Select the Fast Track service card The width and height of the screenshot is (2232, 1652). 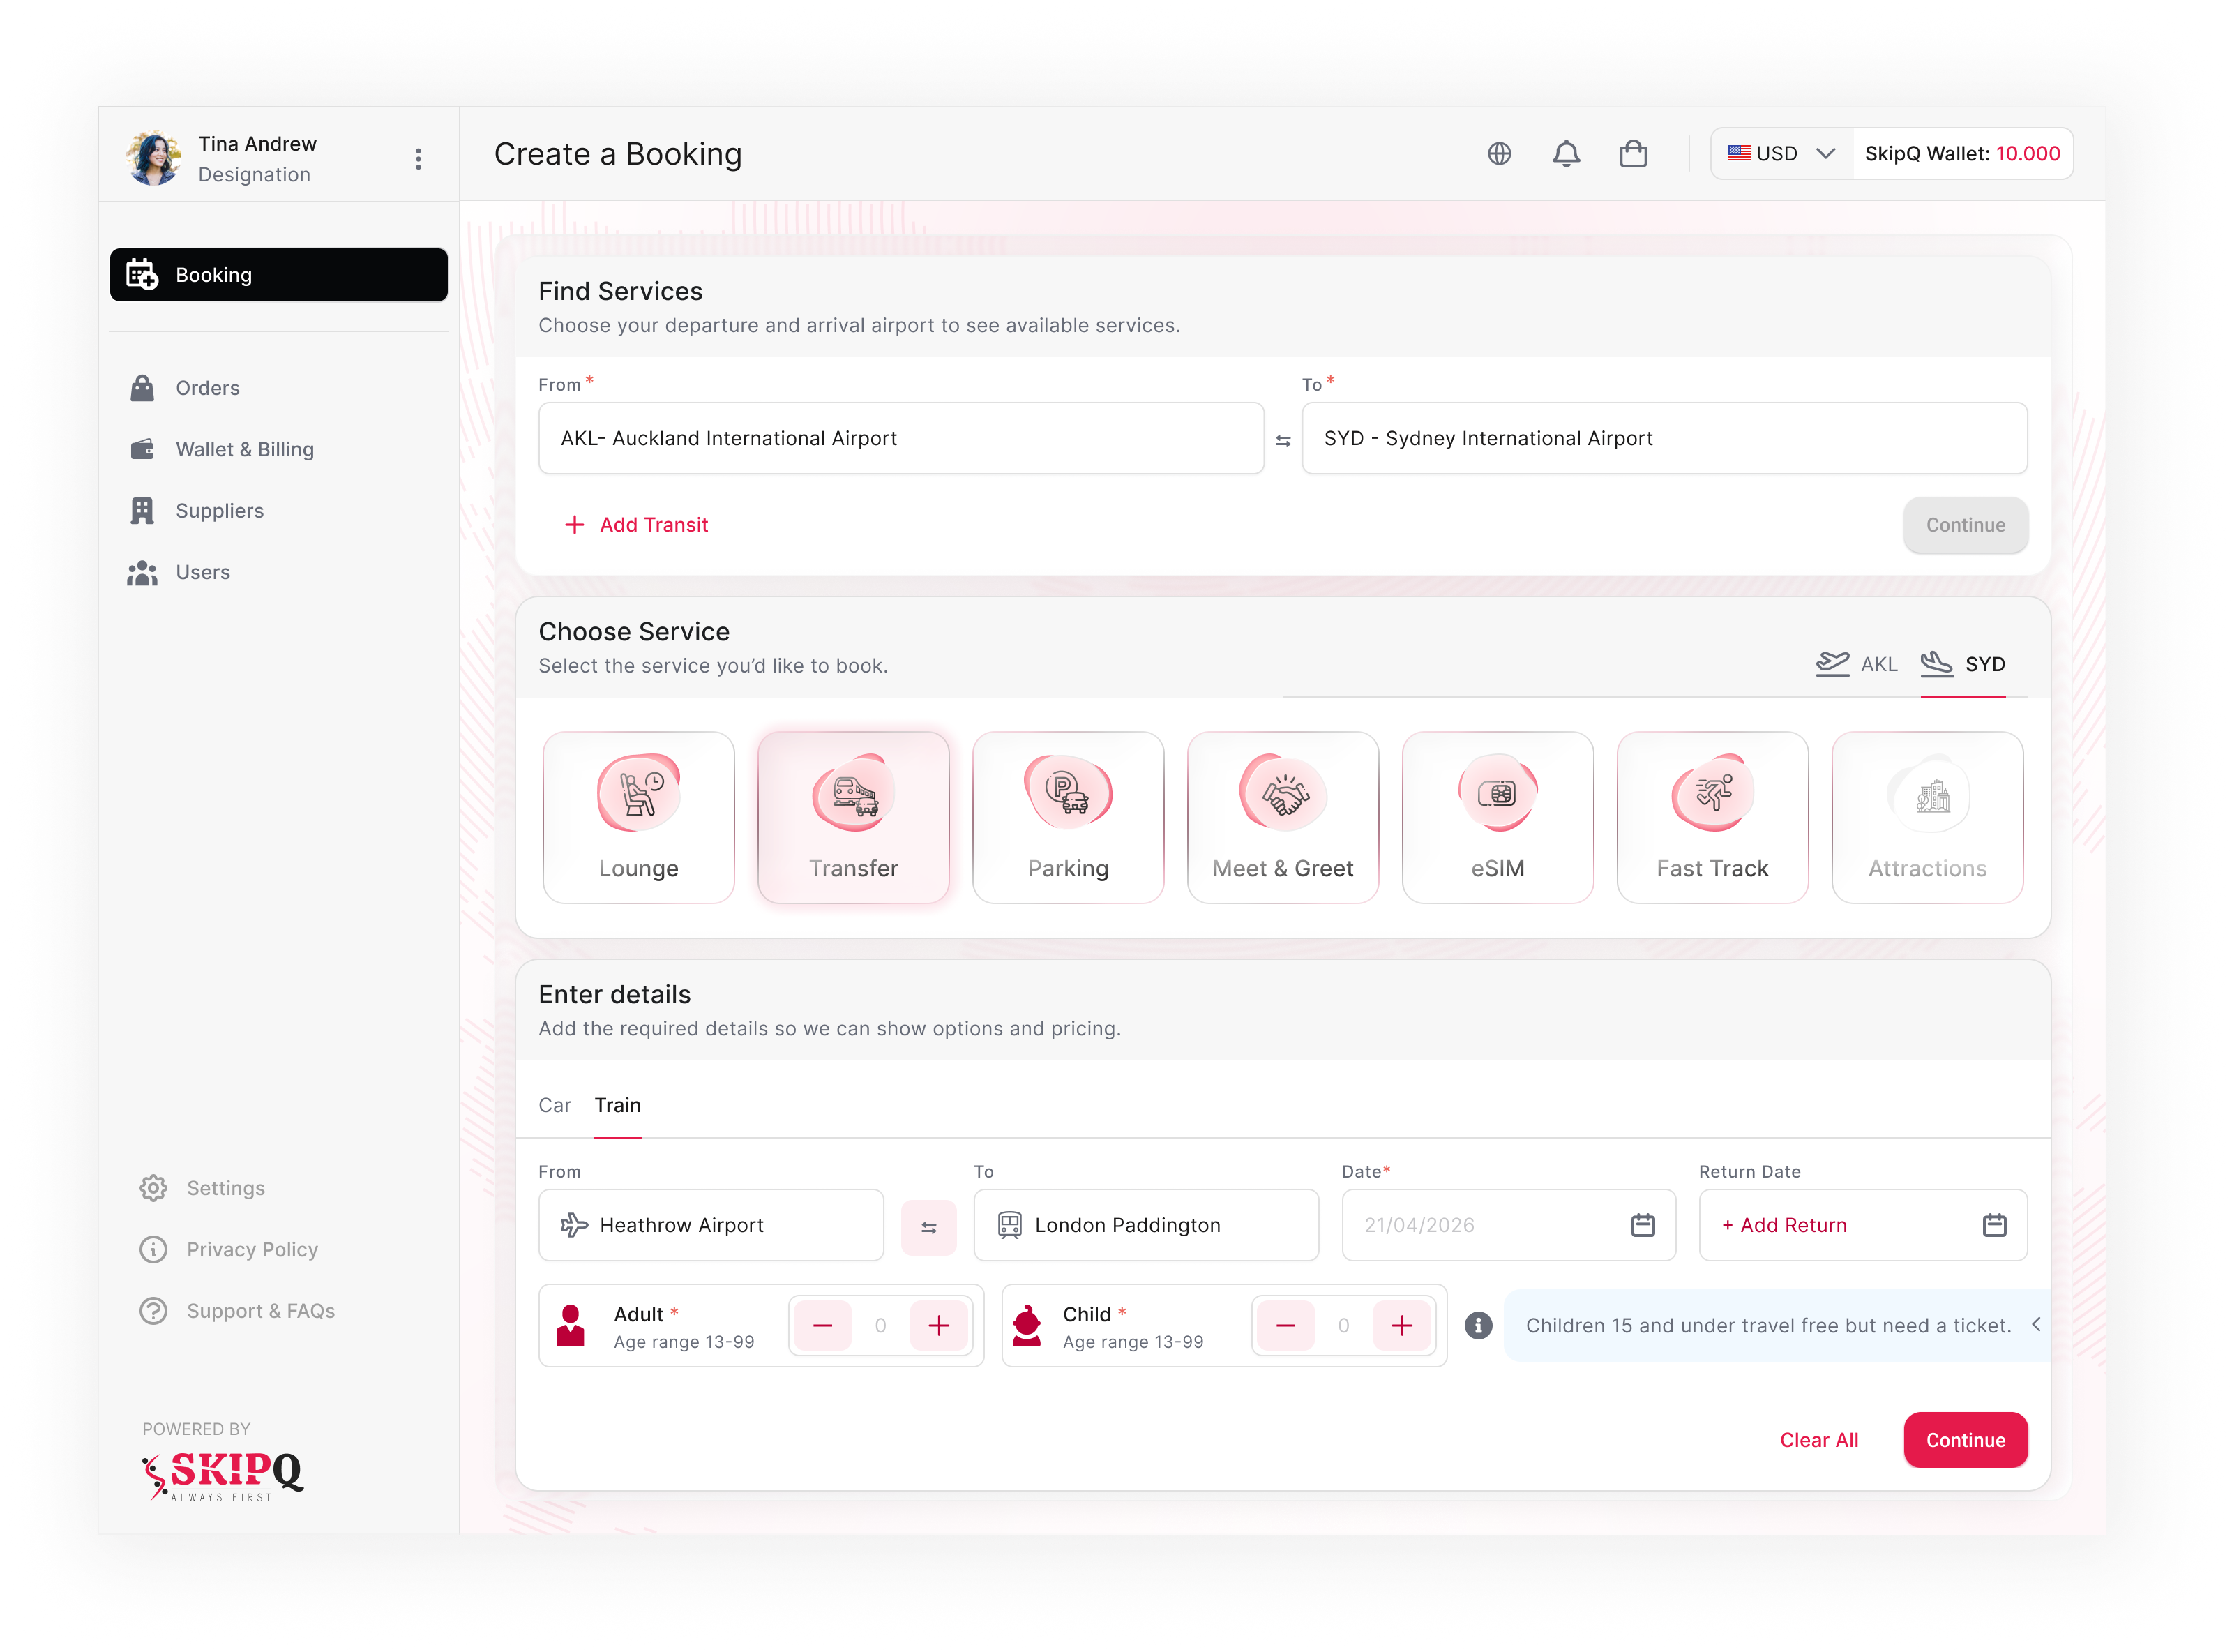click(x=1712, y=817)
